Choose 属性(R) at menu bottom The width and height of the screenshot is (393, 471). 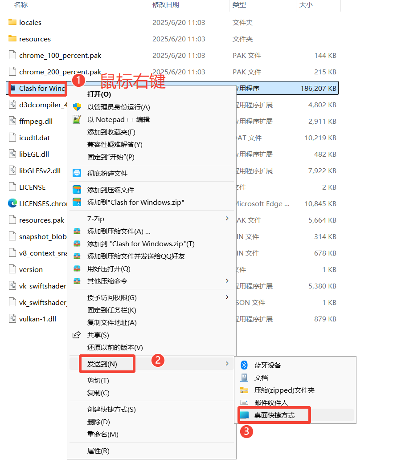click(98, 451)
